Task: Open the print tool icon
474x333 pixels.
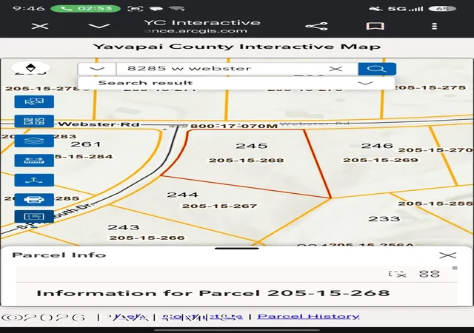Action: tap(34, 200)
